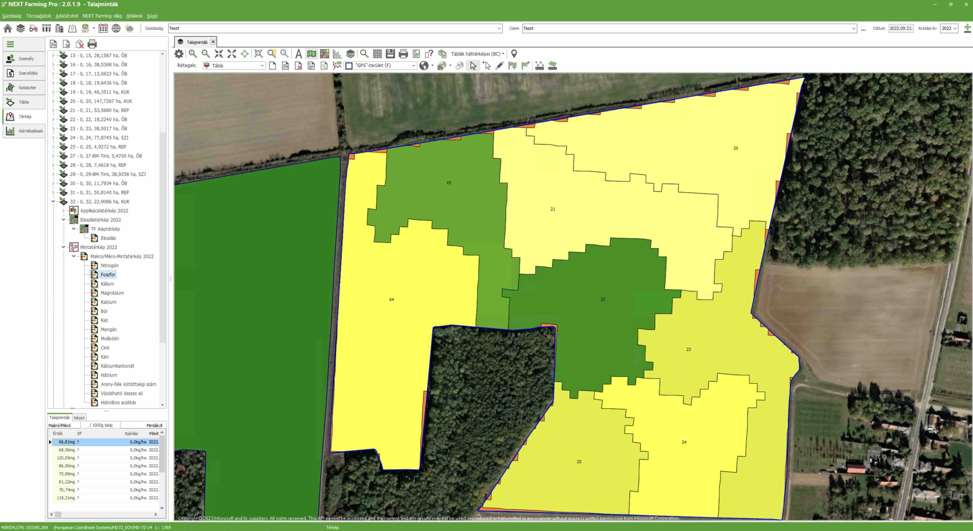Viewport: 973px width, 531px height.
Task: Open the Törzsadatok menu
Action: click(38, 16)
